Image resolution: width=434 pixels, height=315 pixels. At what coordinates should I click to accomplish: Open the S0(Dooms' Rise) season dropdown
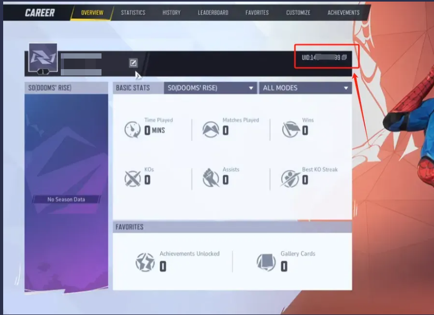click(210, 88)
